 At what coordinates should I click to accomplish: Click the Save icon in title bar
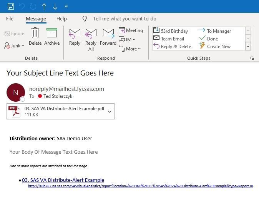pos(11,6)
